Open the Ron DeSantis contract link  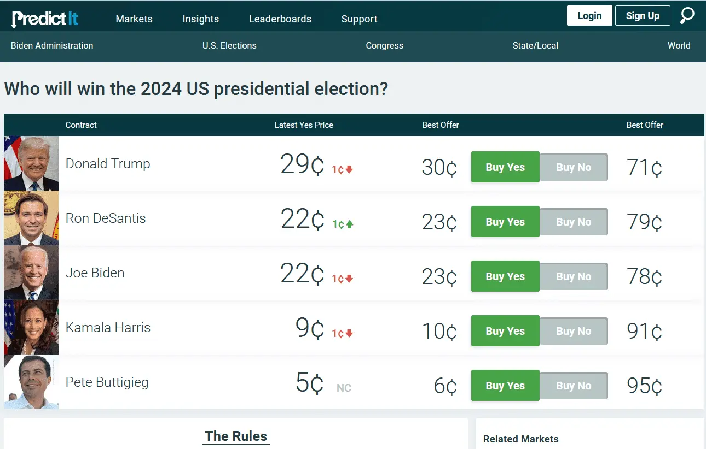[x=106, y=218]
